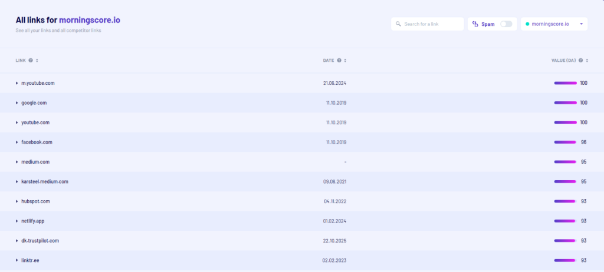
Task: Click the netlify.app link text
Action: (x=33, y=221)
